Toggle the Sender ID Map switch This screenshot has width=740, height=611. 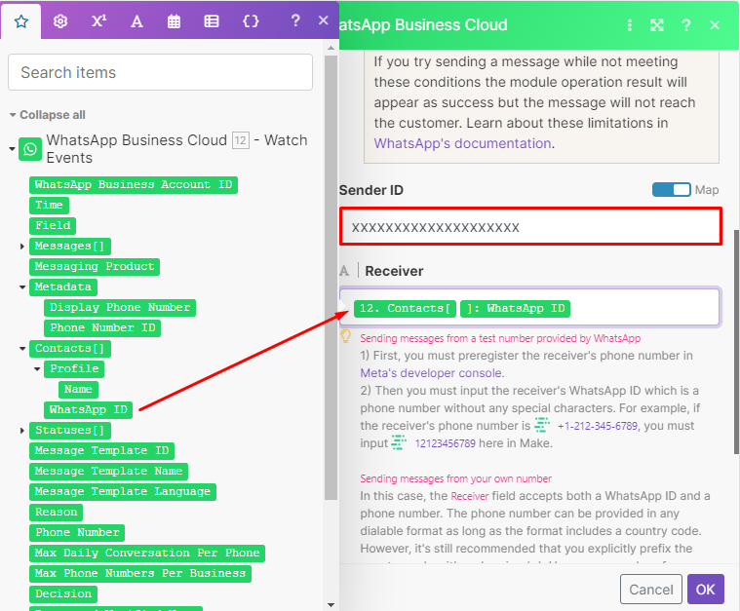pyautogui.click(x=671, y=190)
